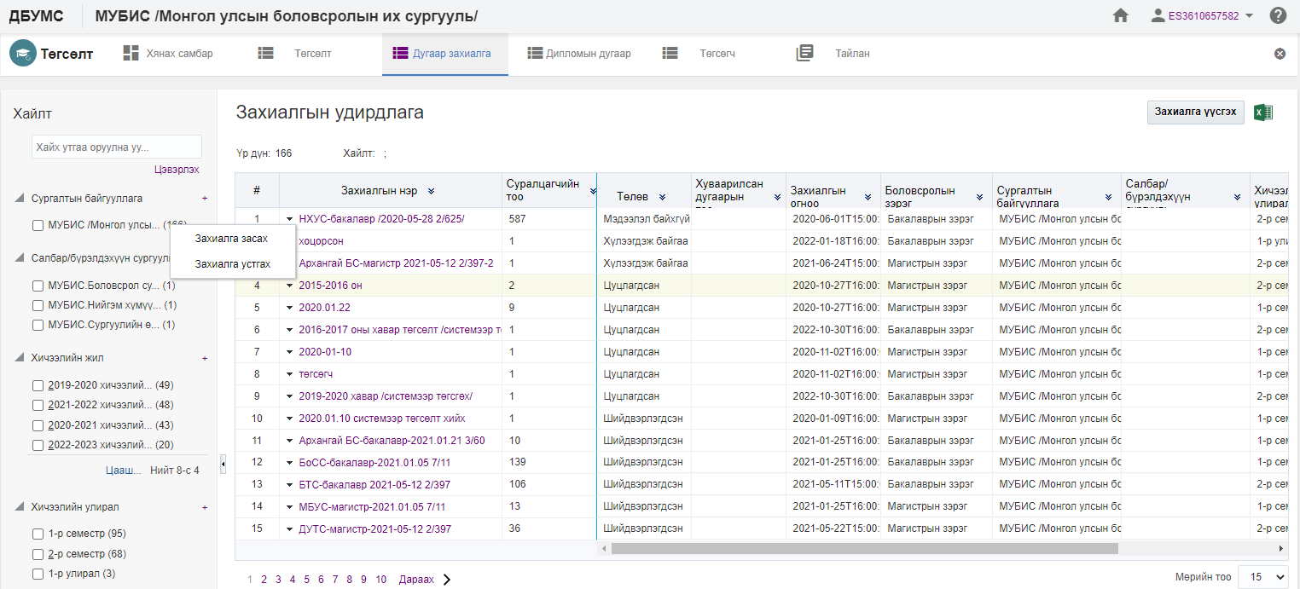
Task: Check МУБИС.Нийгэм хүмүү... filter
Action: [38, 305]
